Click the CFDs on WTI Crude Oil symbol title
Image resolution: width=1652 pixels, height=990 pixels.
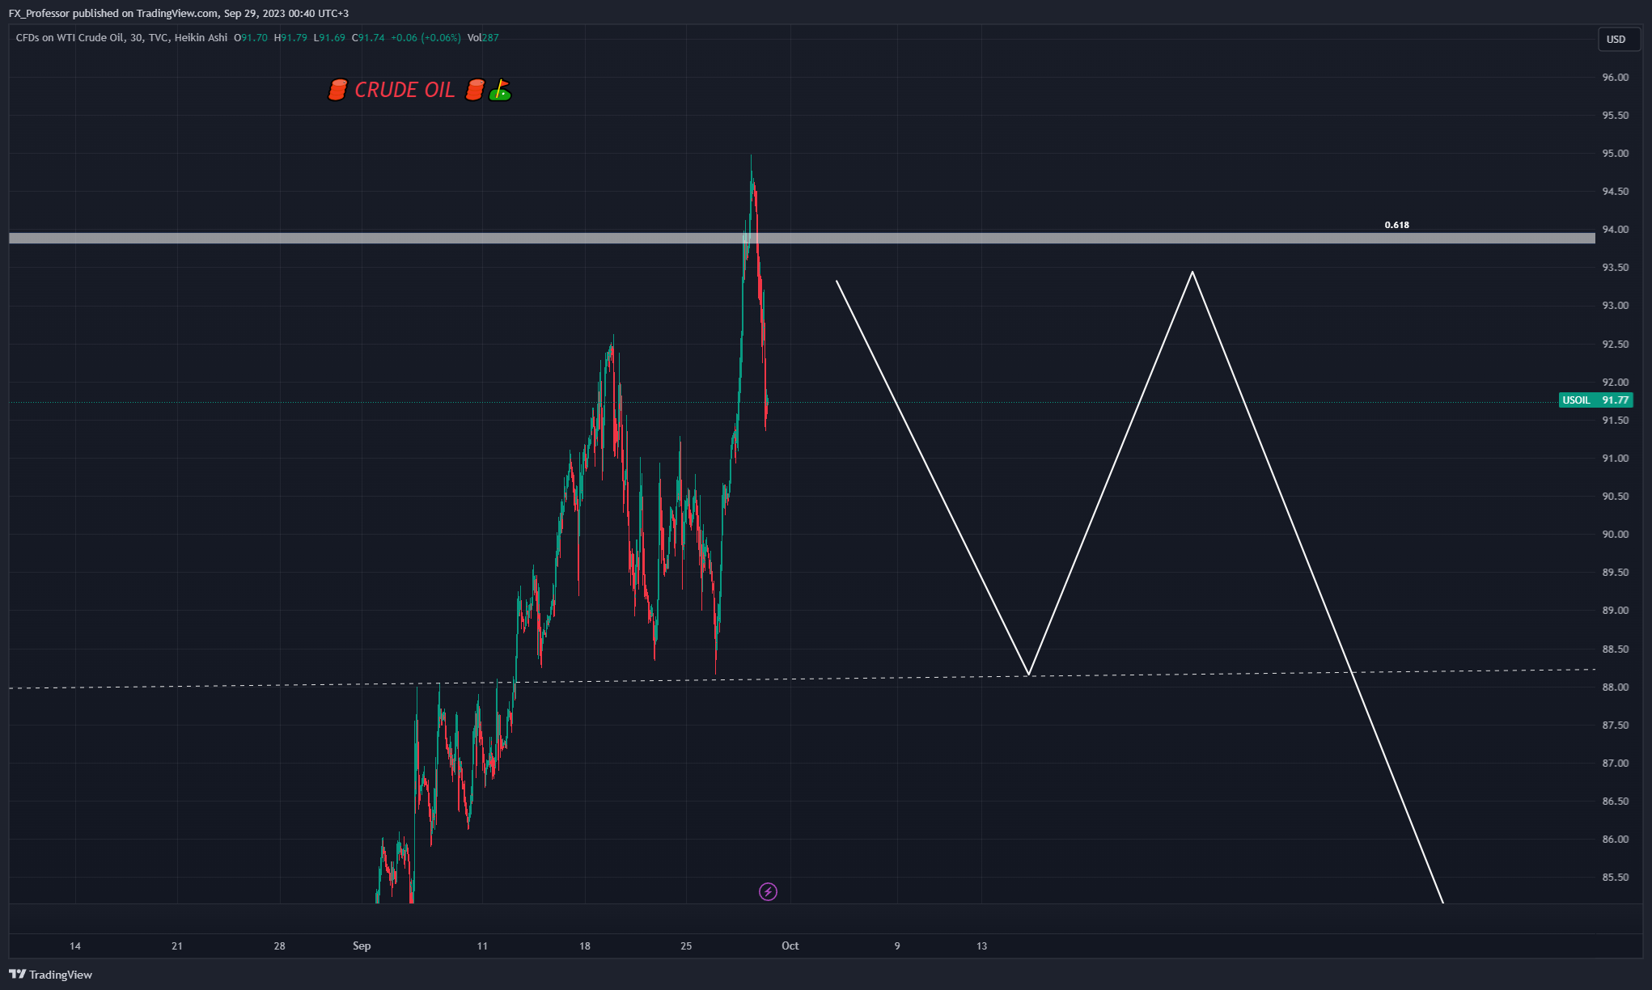(x=70, y=37)
